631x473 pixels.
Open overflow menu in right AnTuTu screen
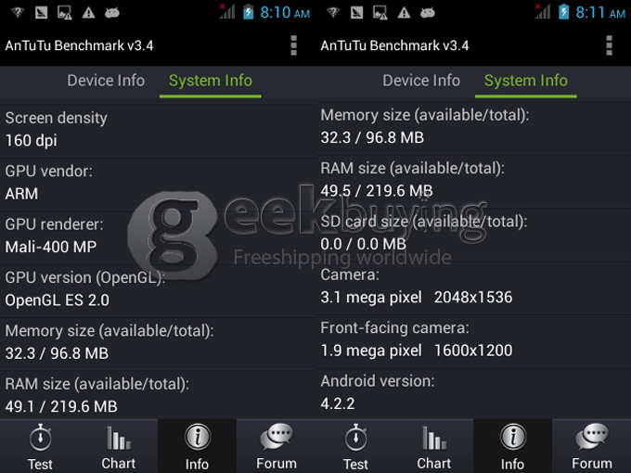(x=610, y=45)
